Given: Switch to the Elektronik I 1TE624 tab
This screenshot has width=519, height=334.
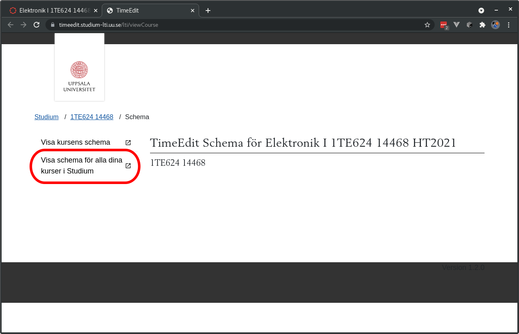Looking at the screenshot, I should coord(53,11).
